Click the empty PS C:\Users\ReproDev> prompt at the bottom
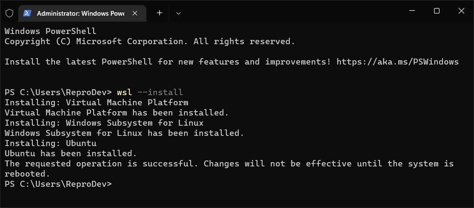 (x=58, y=184)
